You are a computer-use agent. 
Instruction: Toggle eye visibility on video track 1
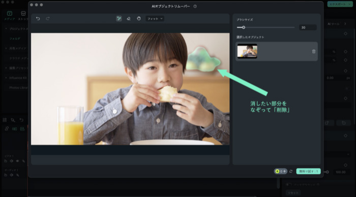point(17,161)
